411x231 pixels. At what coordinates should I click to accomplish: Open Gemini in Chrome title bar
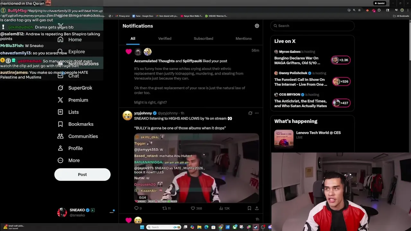click(380, 3)
